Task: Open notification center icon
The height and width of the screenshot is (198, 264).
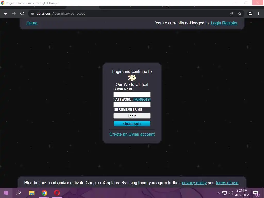Action: click(256, 193)
